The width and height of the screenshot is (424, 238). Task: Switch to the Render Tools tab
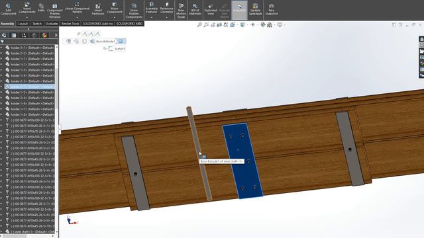pos(70,24)
